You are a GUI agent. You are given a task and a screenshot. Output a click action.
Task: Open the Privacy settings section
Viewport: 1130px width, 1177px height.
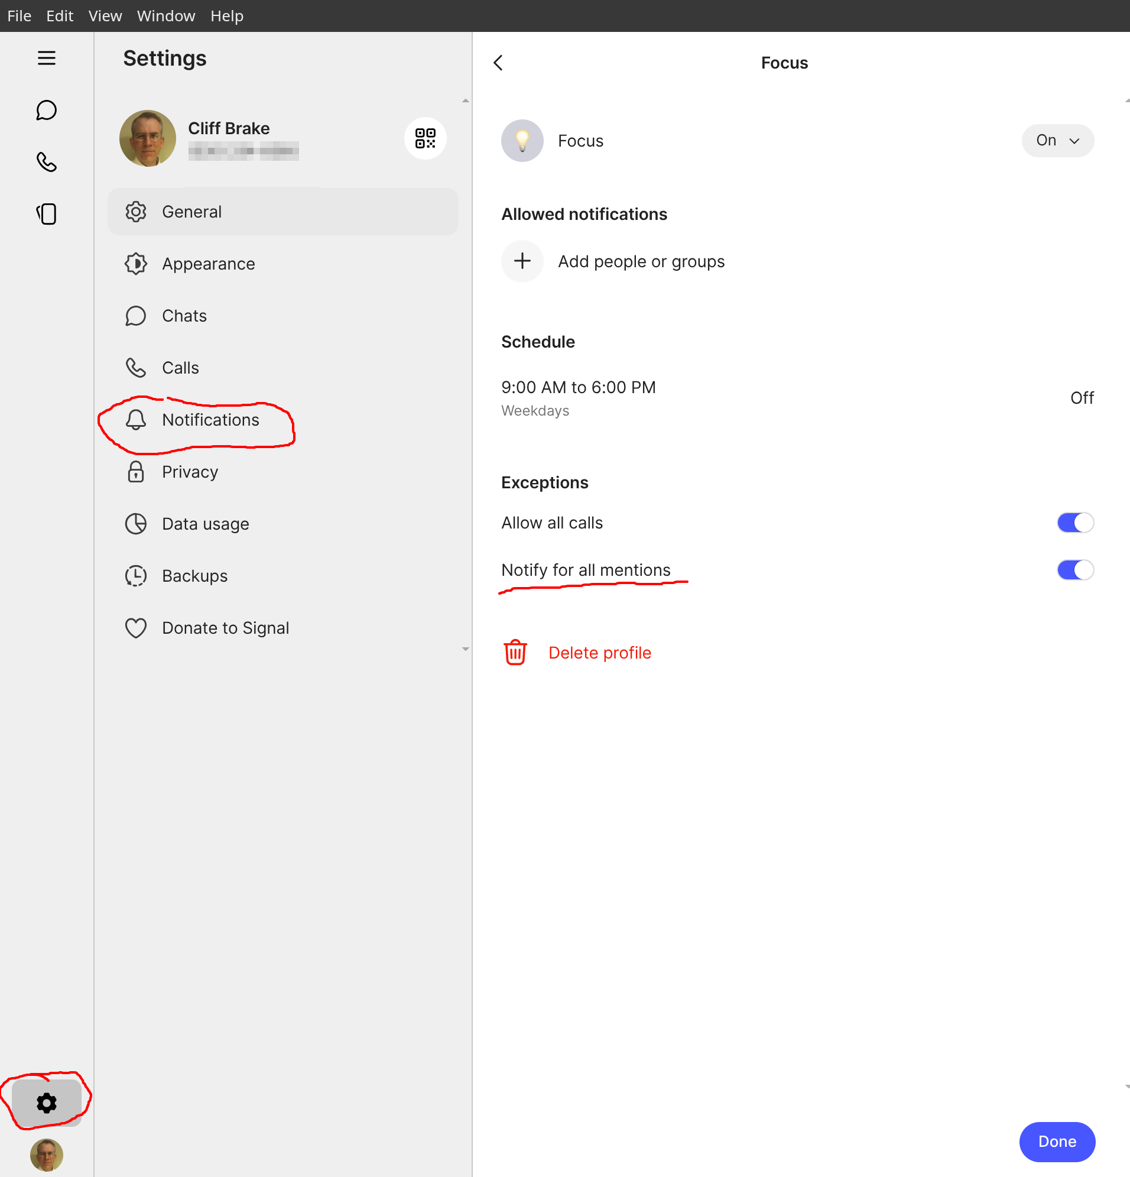point(190,472)
